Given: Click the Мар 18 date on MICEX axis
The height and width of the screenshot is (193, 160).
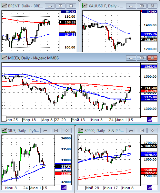Looking at the screenshot, I should point(29,120).
